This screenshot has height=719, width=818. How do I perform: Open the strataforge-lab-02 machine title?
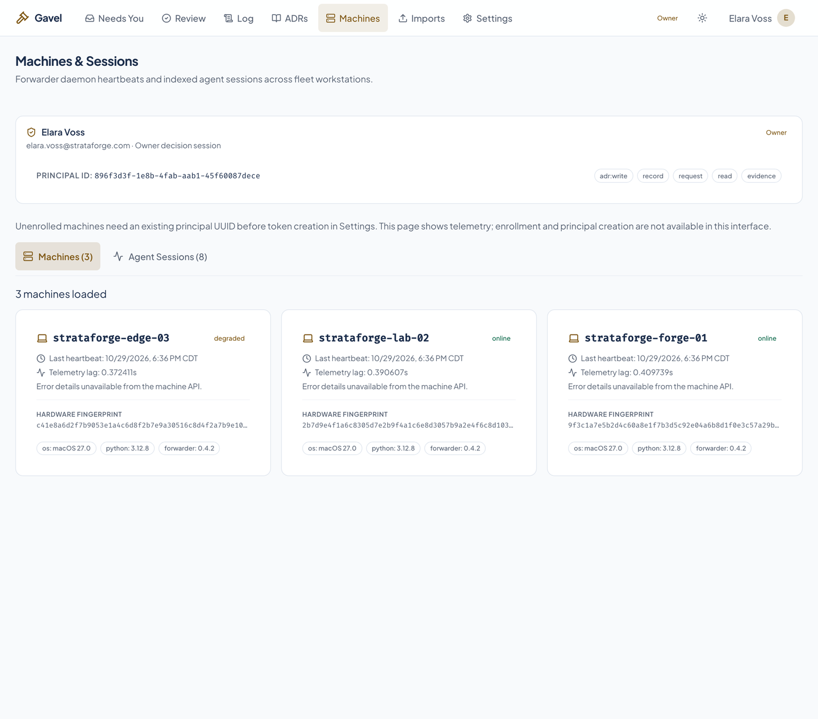[x=374, y=338]
